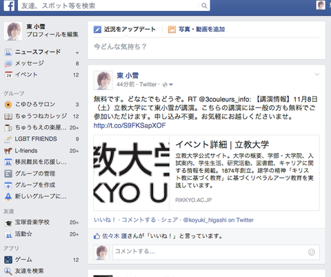Screen dimensions: 331x277
Task: Open 東 小雪 profile photo in sidebar
Action: point(13,31)
